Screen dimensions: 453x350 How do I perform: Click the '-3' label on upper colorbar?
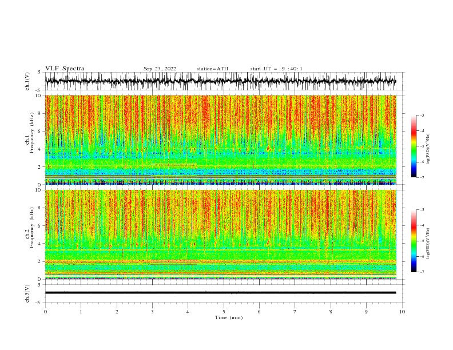[422, 115]
